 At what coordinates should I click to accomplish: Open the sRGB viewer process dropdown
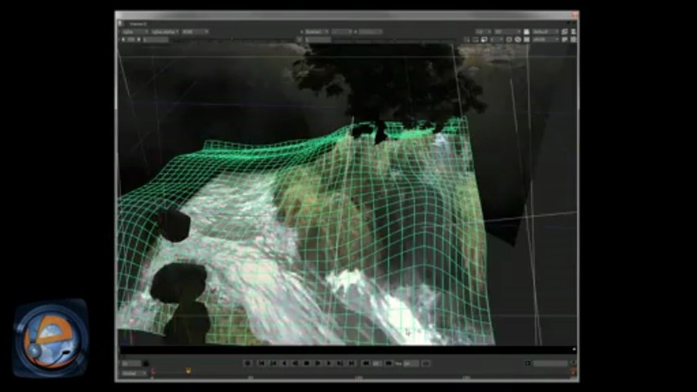point(546,39)
